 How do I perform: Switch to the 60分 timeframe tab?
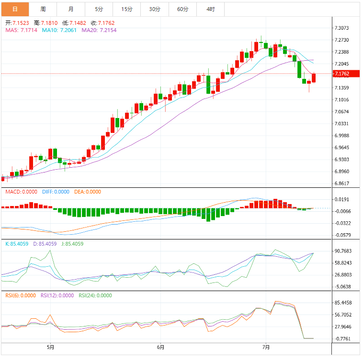tap(182, 9)
